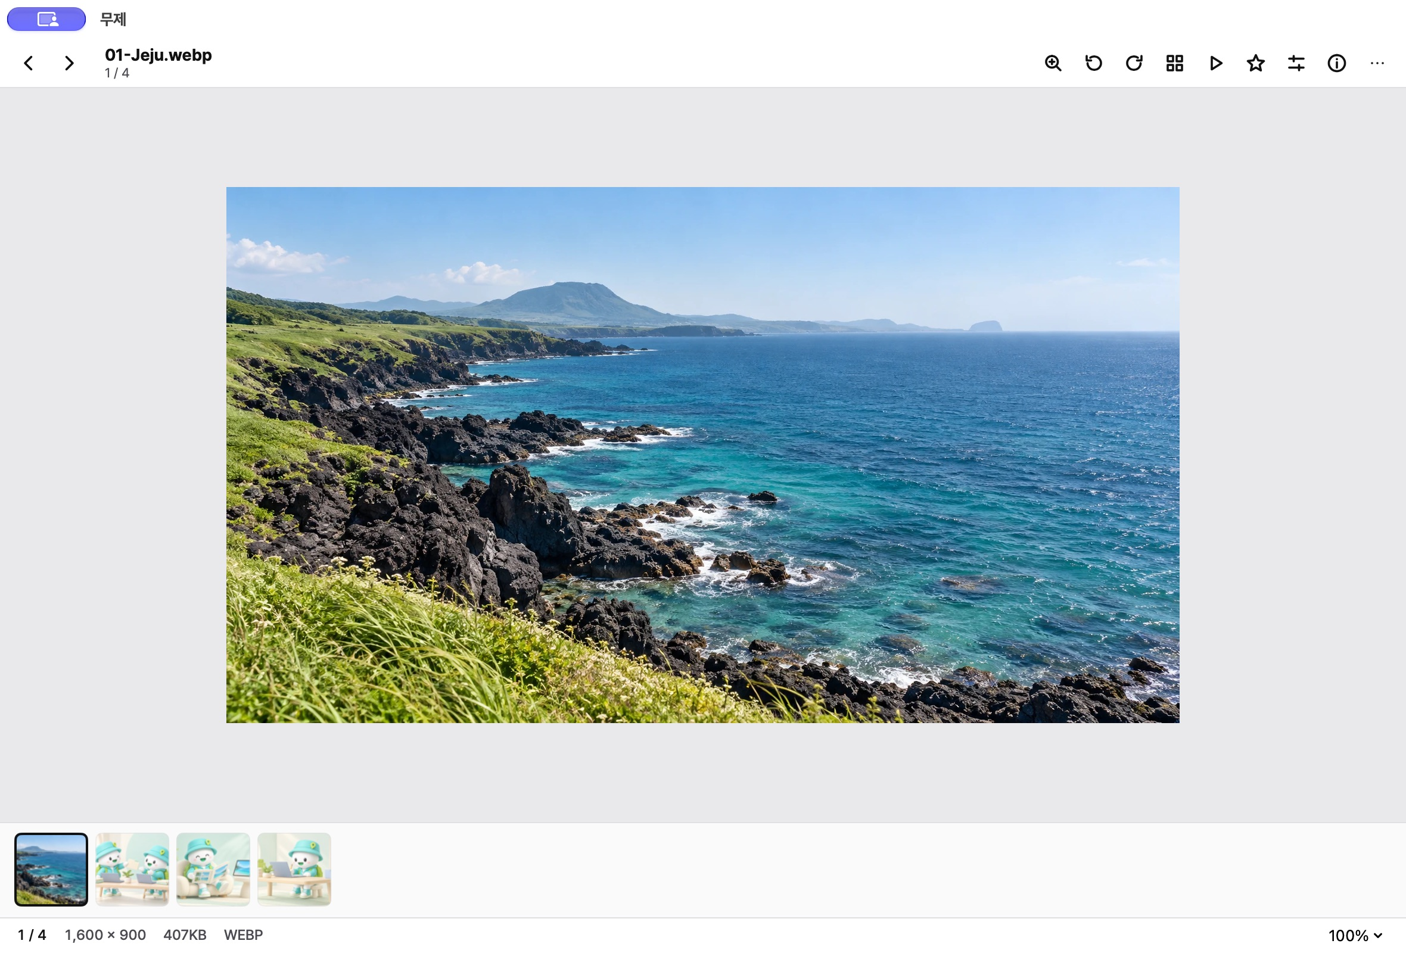Image resolution: width=1406 pixels, height=953 pixels.
Task: Open the 100% zoom level dropdown
Action: pyautogui.click(x=1355, y=935)
